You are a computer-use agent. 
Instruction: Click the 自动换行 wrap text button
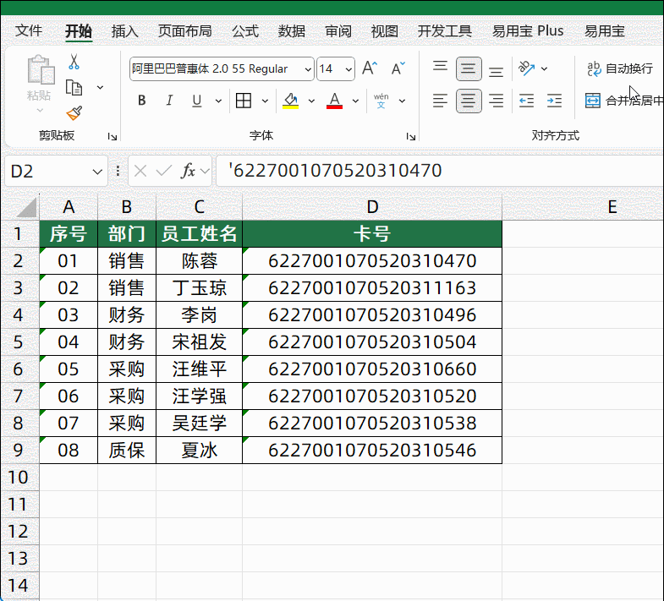pos(620,68)
